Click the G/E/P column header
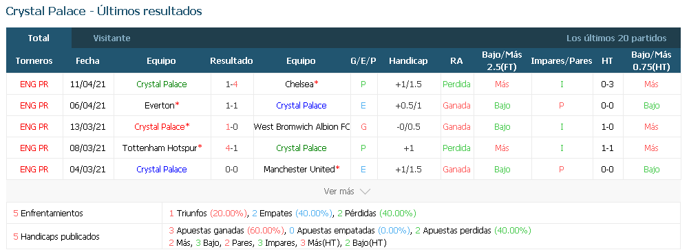 363,61
